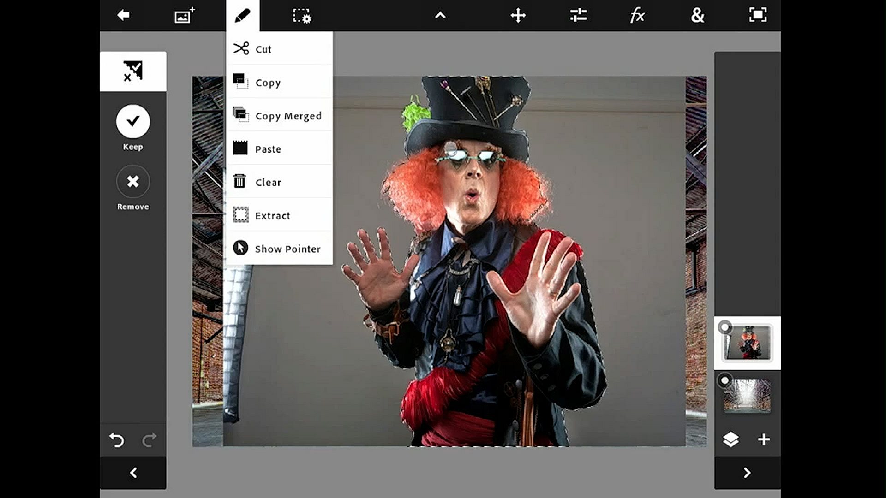Tap the Keep checkmark button

tap(133, 121)
